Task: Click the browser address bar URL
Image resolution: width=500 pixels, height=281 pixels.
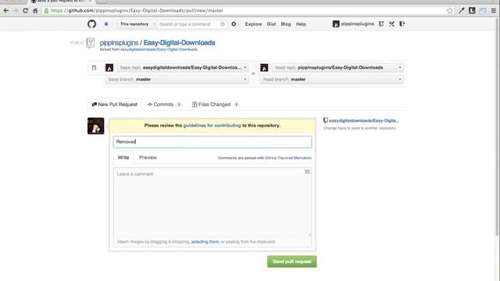Action: (137, 10)
